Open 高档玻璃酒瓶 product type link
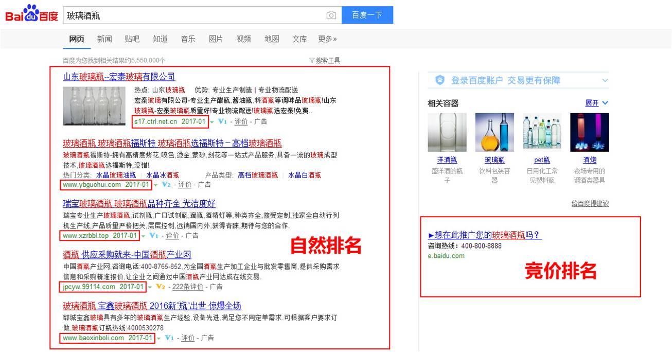This screenshot has height=352, width=672. pos(258,175)
